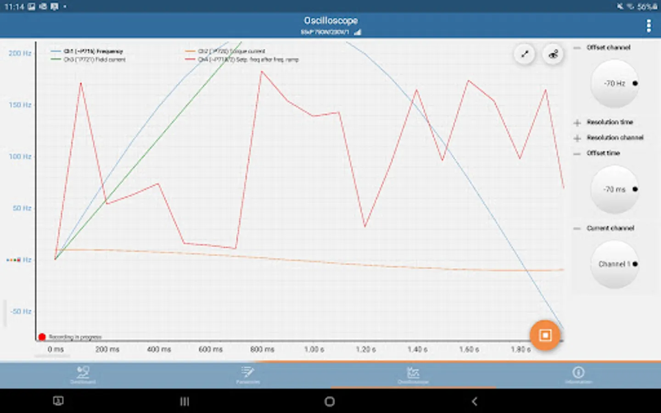The width and height of the screenshot is (661, 413).
Task: Open the Parameter tab
Action: [248, 375]
